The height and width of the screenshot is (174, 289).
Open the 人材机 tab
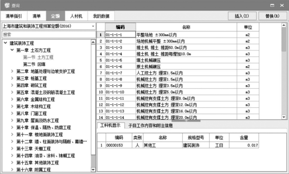point(76,16)
